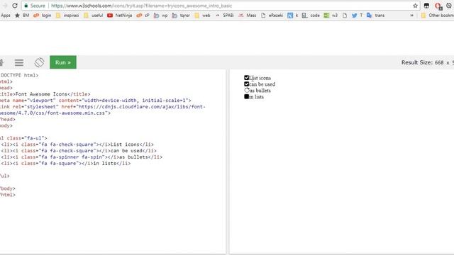Click the DOCTYPE html code line

point(19,75)
